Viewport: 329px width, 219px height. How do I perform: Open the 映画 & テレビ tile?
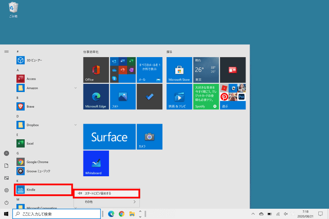[179, 97]
